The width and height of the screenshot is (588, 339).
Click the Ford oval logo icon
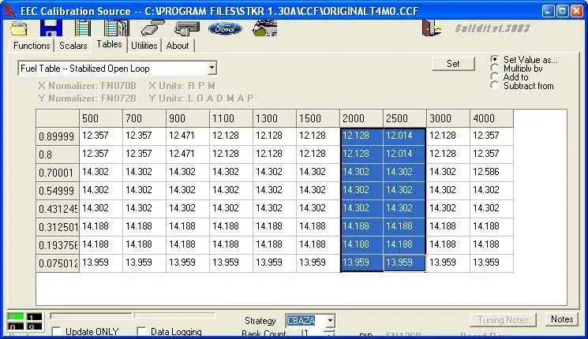[225, 28]
